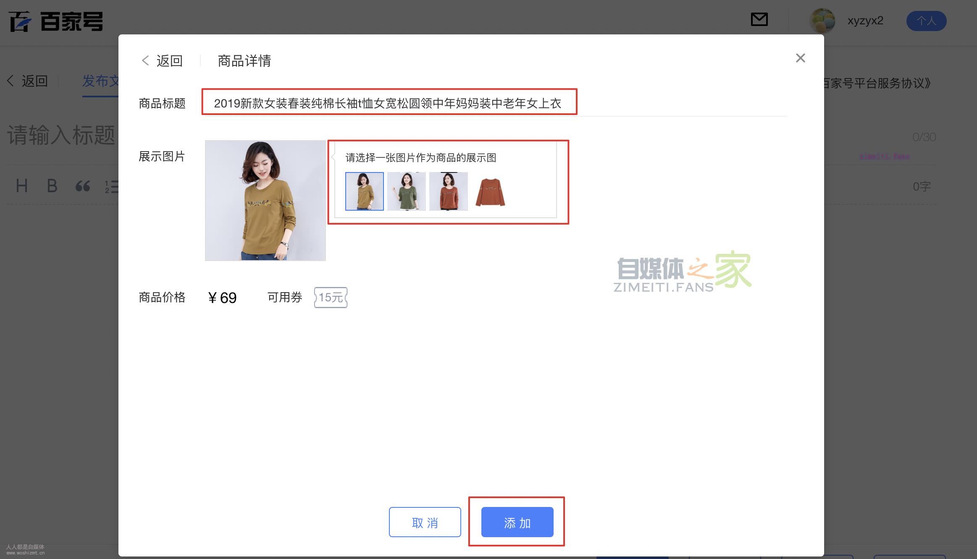Select the green shirt thumbnail as display image

coord(406,191)
